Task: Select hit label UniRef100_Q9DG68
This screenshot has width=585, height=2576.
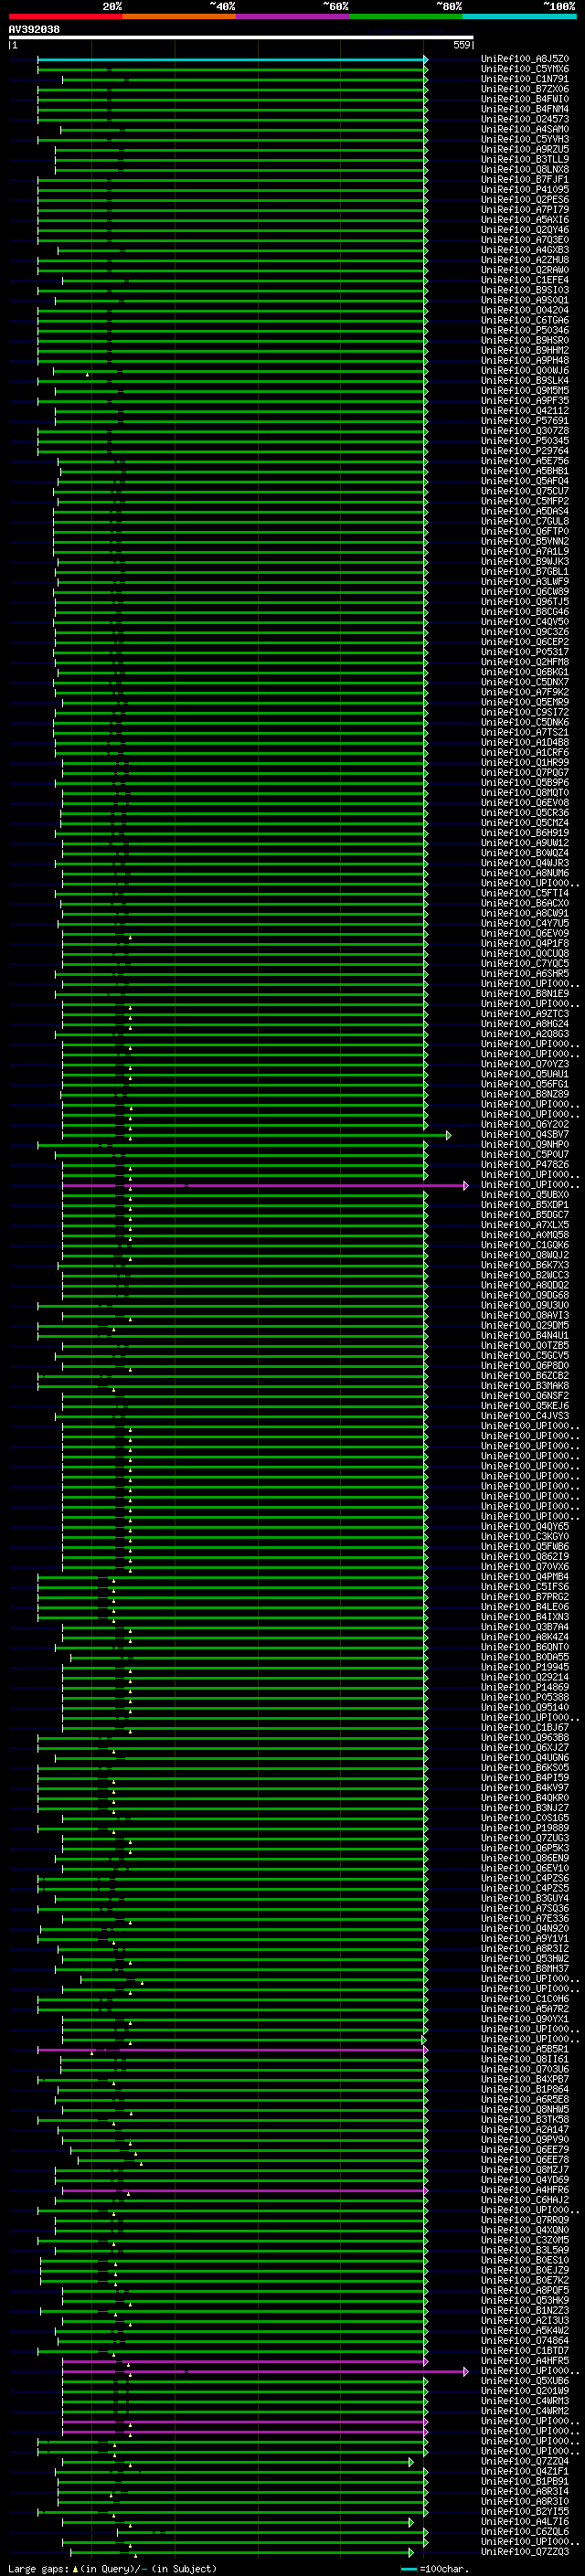Action: pyautogui.click(x=525, y=1295)
